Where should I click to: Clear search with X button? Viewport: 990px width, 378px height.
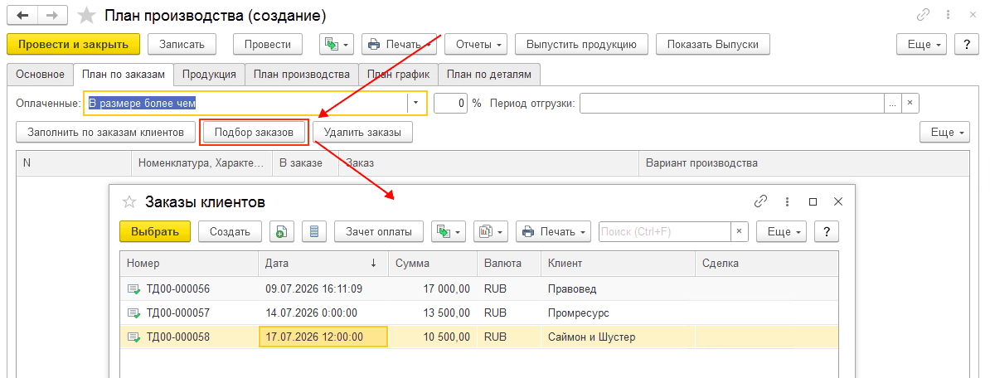tap(740, 231)
